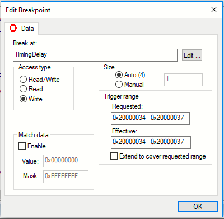Click the Trigger range group label
Viewport: 224px width, 219px height.
click(121, 96)
